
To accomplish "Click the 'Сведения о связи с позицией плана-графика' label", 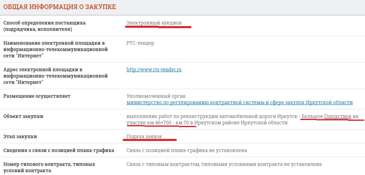I will tap(59, 150).
